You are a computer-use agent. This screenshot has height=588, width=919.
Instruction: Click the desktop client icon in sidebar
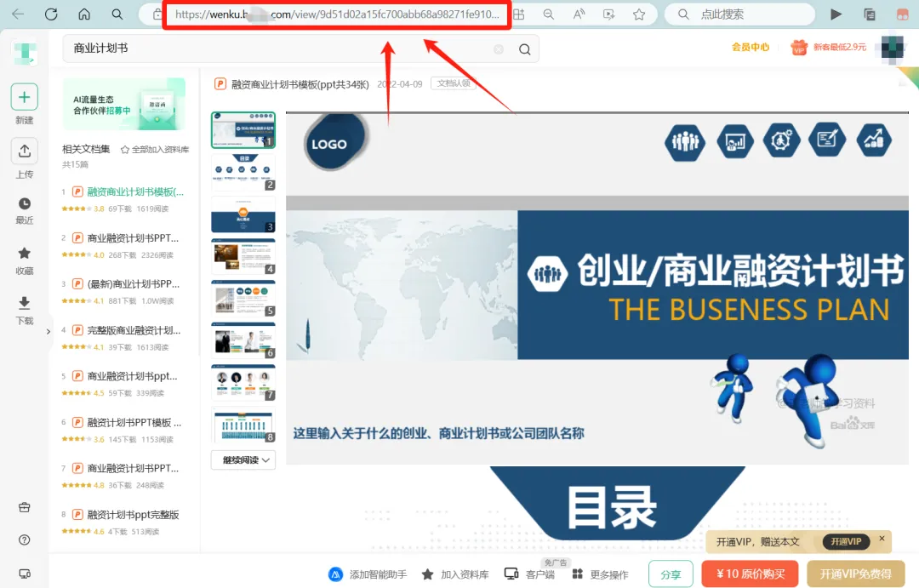(x=24, y=574)
